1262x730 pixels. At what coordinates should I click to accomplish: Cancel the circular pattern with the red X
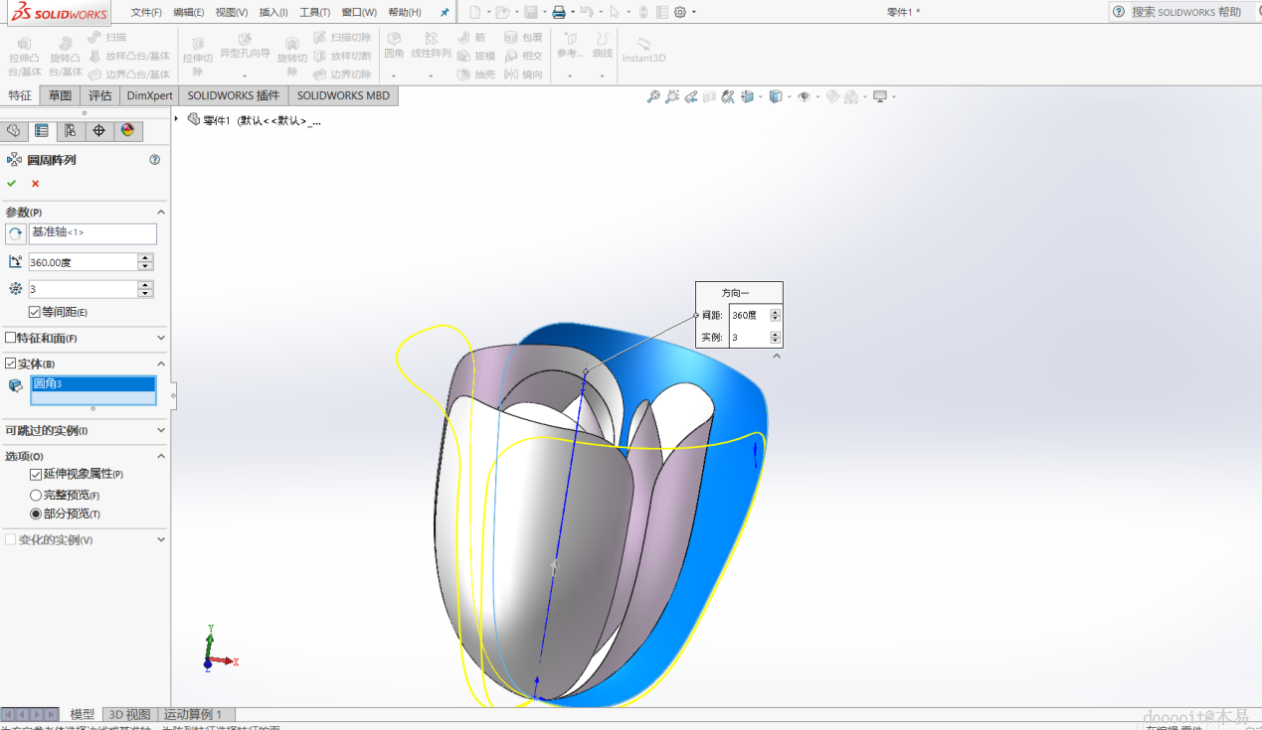pos(36,184)
